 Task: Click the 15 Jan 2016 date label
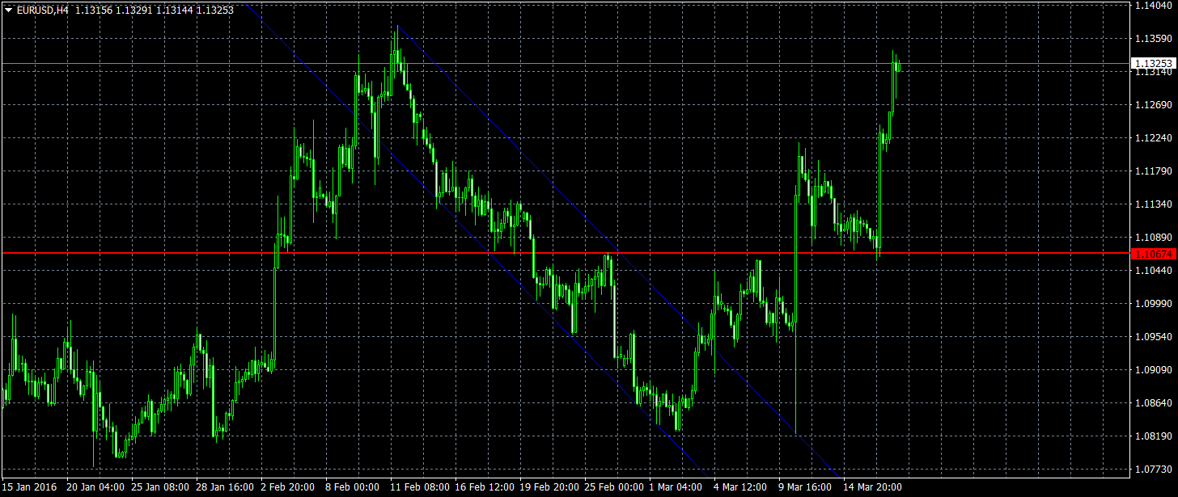30,488
